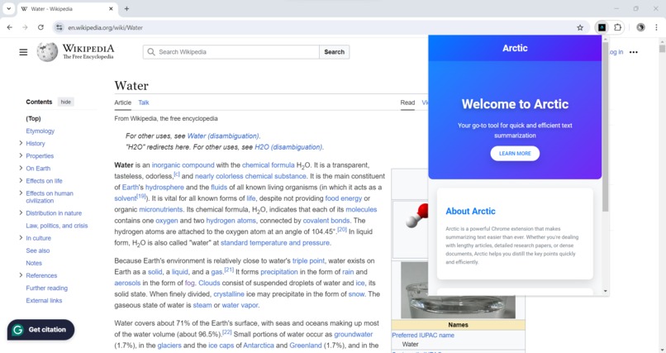This screenshot has height=353, width=666.
Task: Go to External links in contents
Action: 44,300
